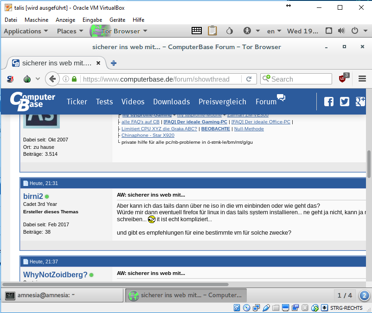Click the page's horizontal scrollbar

(x=115, y=284)
